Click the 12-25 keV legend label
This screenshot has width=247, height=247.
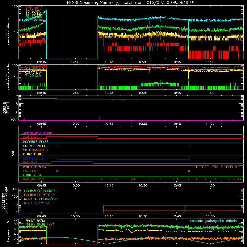(34, 14)
